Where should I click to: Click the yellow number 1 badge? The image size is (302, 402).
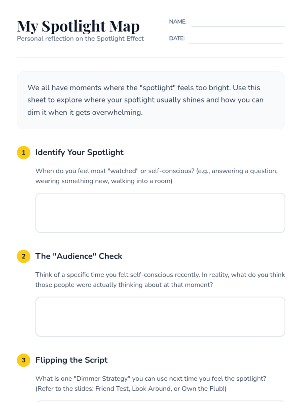(24, 153)
